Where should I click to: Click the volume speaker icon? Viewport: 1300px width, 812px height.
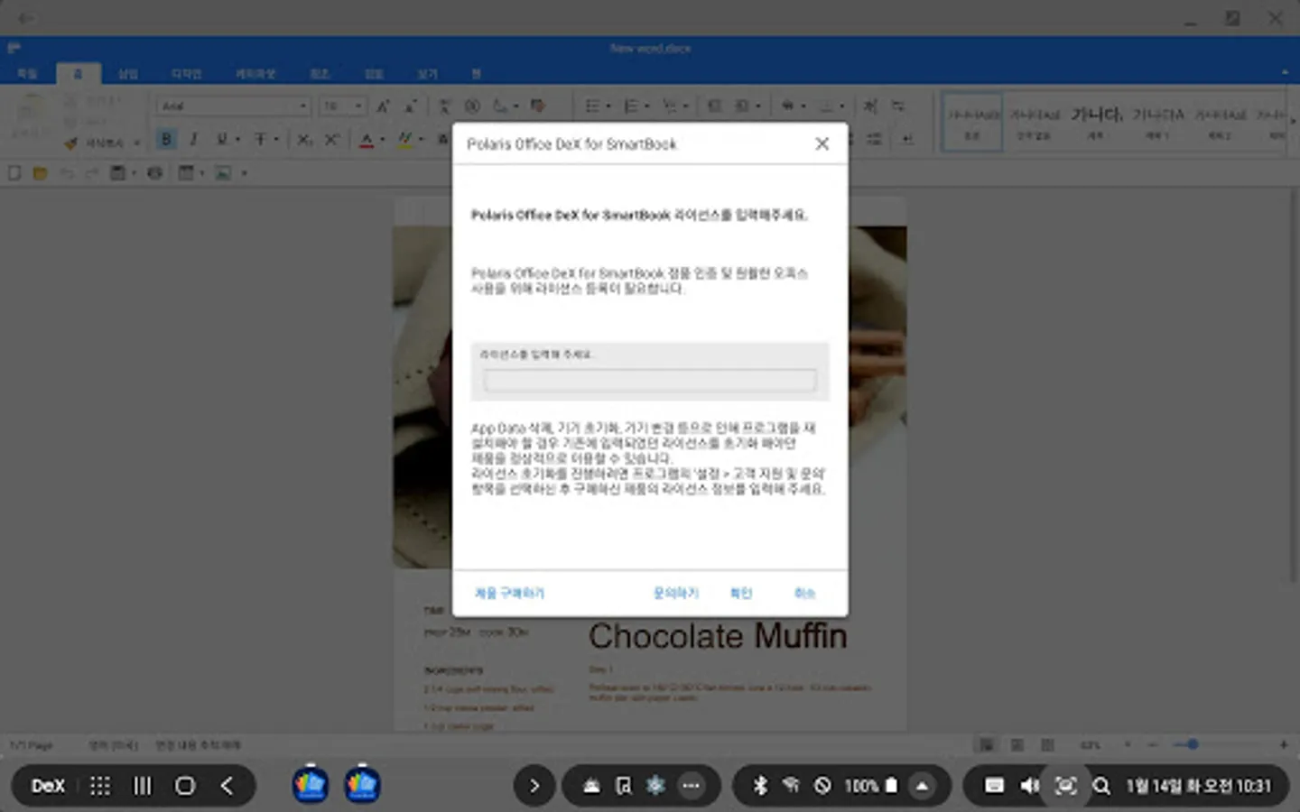1029,786
